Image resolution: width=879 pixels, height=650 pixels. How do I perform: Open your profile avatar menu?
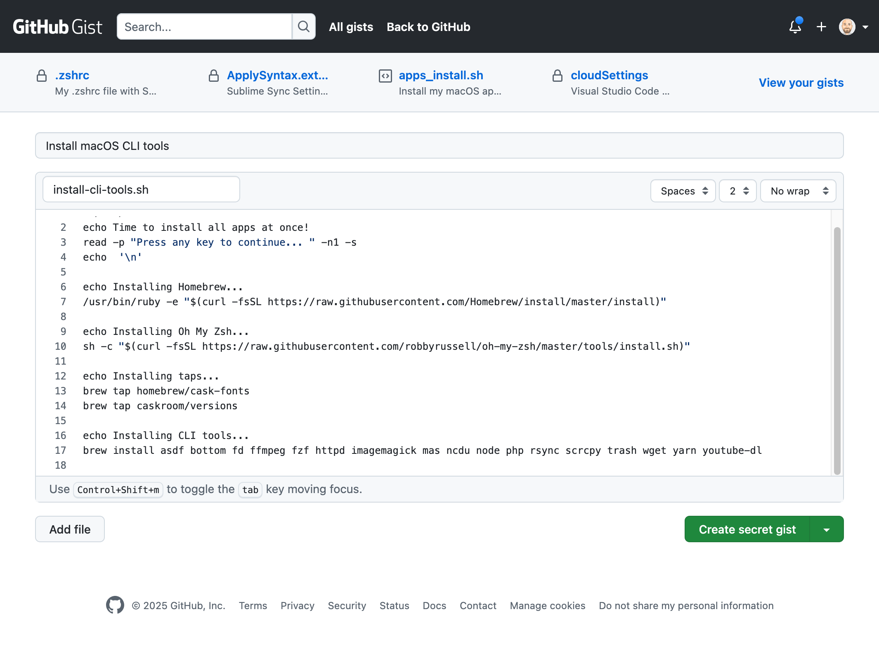(x=847, y=26)
